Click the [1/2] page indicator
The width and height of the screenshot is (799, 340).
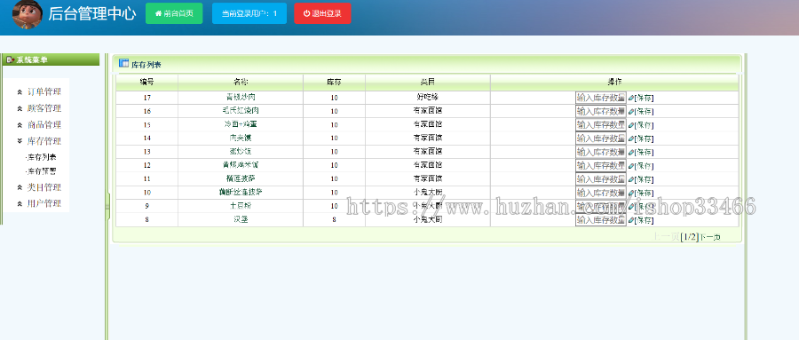click(690, 237)
